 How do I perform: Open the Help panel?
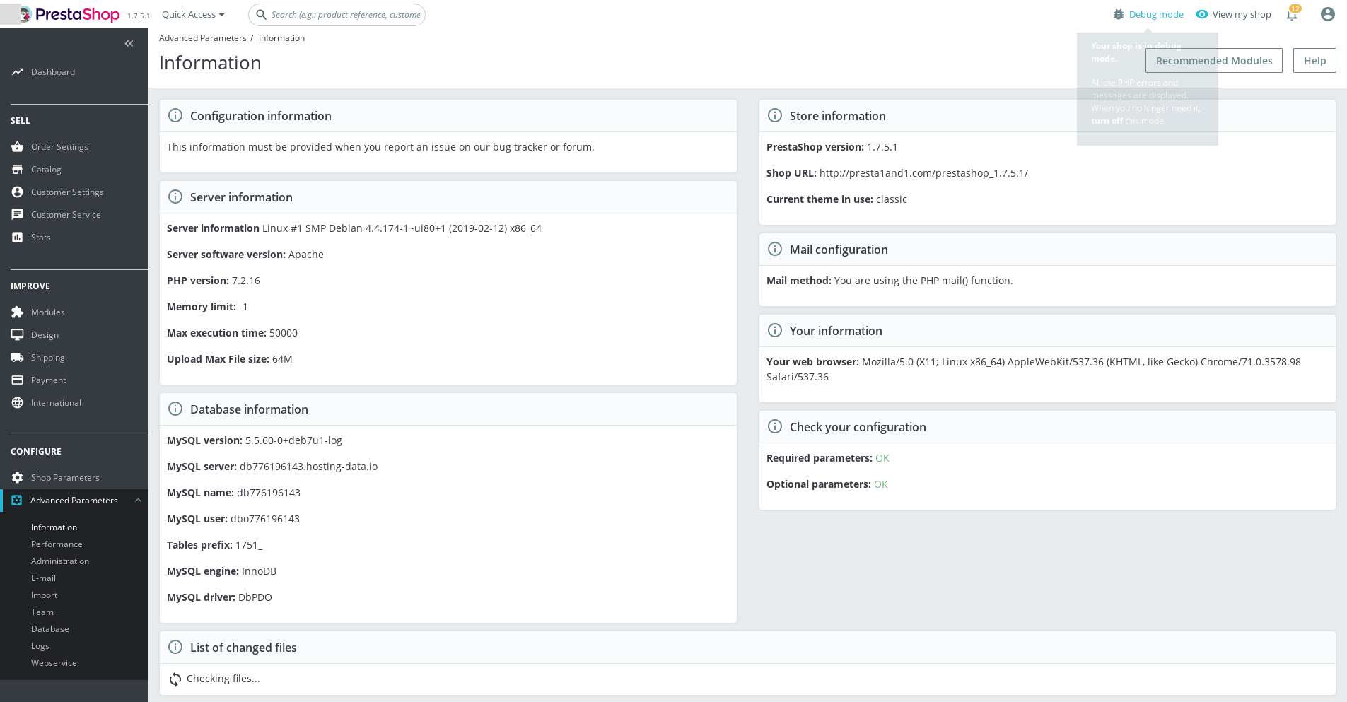[1314, 60]
